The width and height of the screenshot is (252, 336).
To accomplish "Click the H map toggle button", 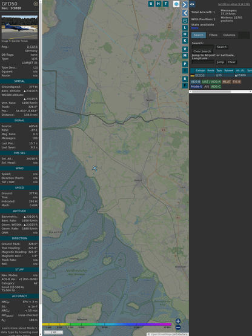I will click(158, 4).
